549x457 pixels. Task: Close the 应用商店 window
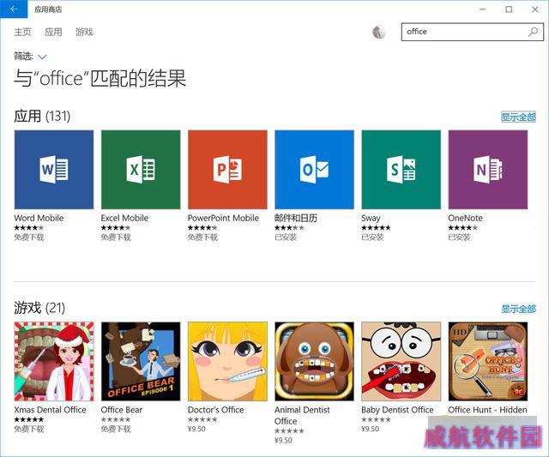(535, 9)
